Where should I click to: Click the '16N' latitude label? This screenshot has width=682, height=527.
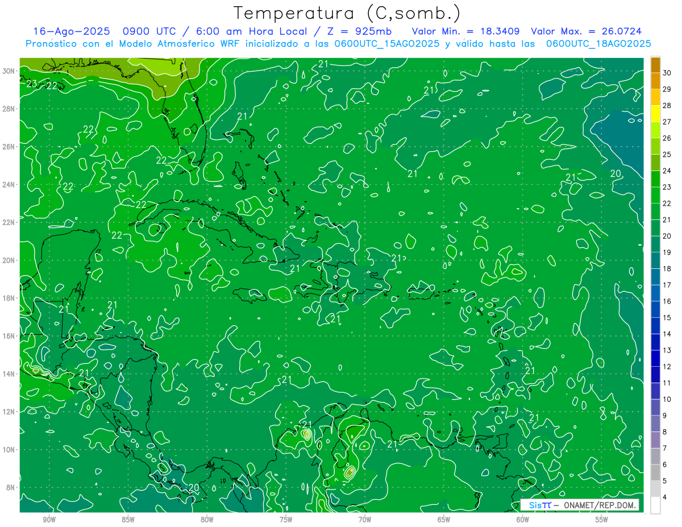tap(9, 336)
